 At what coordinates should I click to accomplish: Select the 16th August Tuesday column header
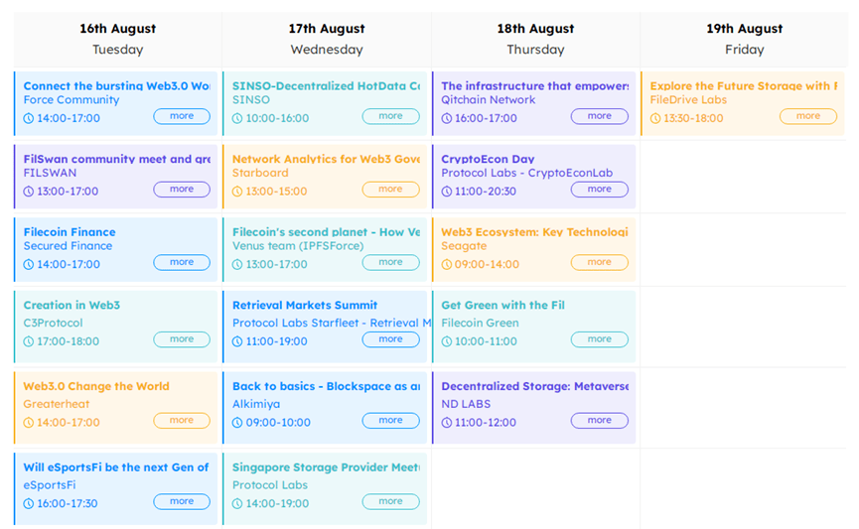coord(117,39)
